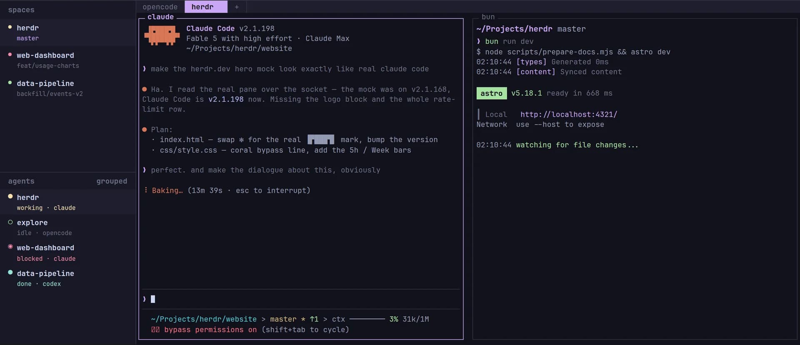Click the feat/usage-charts branch label
Screen dimensions: 800x345
tap(48, 66)
